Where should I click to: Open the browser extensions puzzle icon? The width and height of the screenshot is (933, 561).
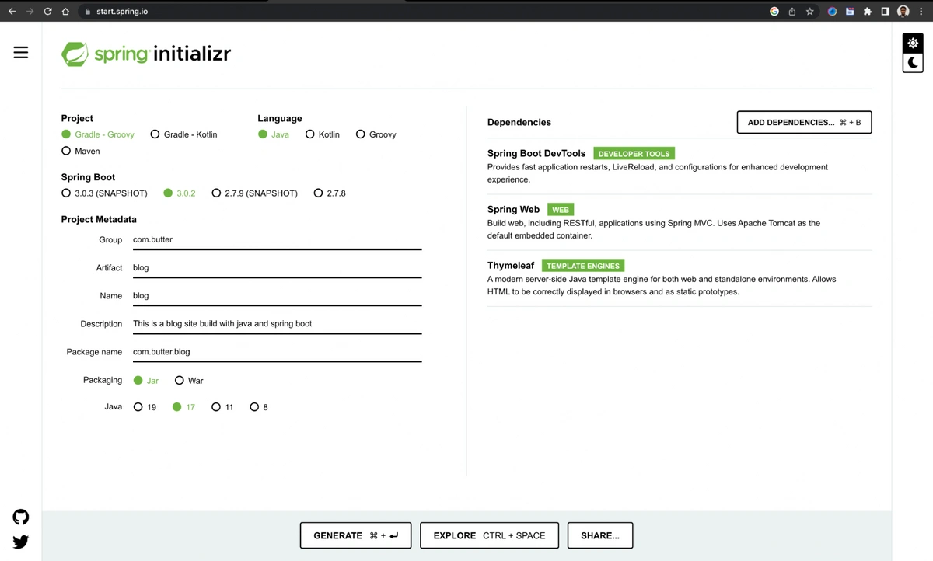(x=868, y=12)
